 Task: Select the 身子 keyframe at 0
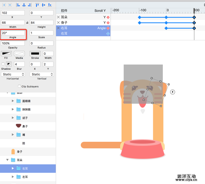pos(166,23)
